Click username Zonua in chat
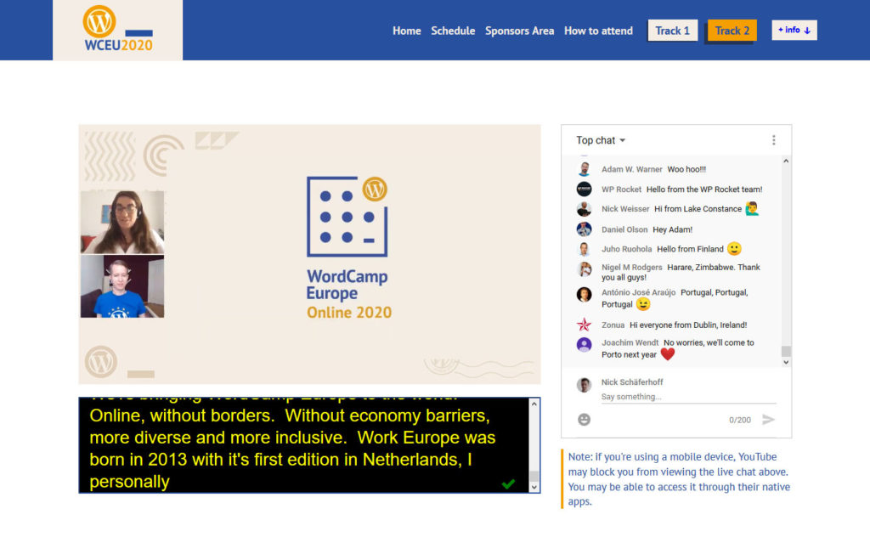Viewport: 870px width, 537px height. coord(613,325)
